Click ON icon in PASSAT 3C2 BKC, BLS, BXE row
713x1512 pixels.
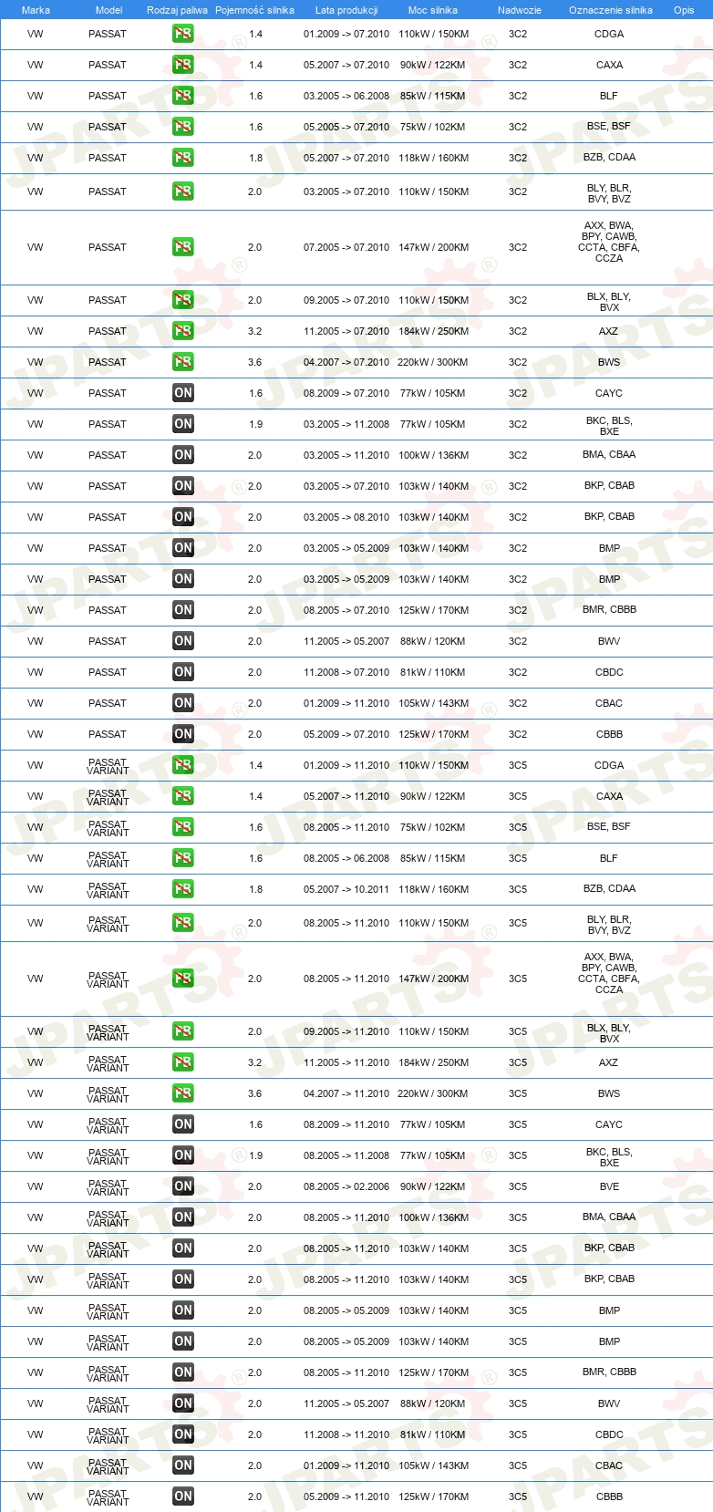click(x=183, y=424)
